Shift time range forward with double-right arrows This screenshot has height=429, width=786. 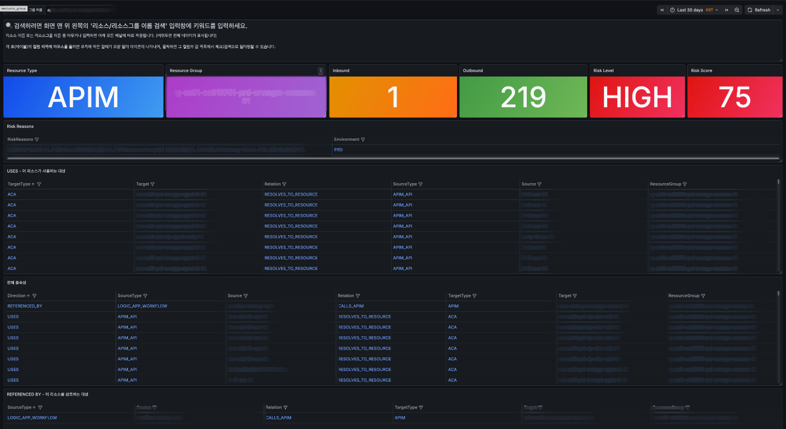click(x=727, y=10)
